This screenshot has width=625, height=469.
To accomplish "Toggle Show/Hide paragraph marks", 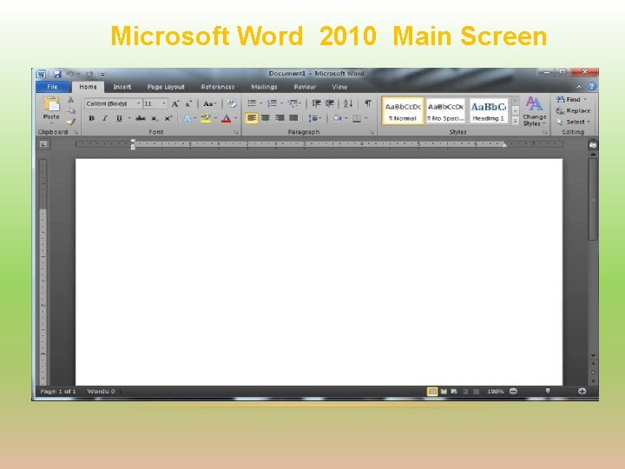I will pyautogui.click(x=368, y=103).
